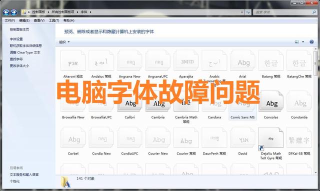Select the Aparajita font icon
This screenshot has height=191, width=320.
coord(186,61)
